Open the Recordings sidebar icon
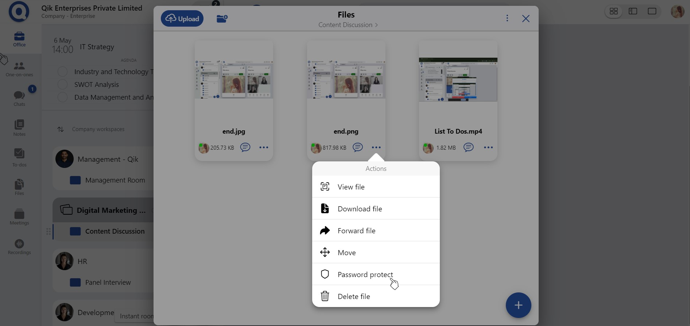The image size is (690, 326). pos(19,247)
